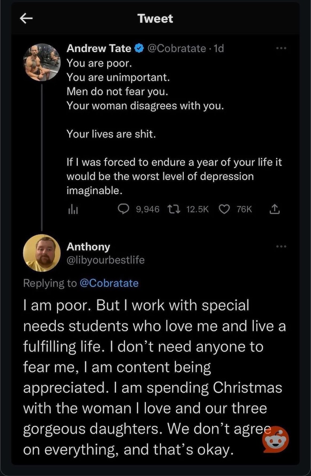The width and height of the screenshot is (311, 476).
Task: Select the Tweet header title
Action: [155, 19]
